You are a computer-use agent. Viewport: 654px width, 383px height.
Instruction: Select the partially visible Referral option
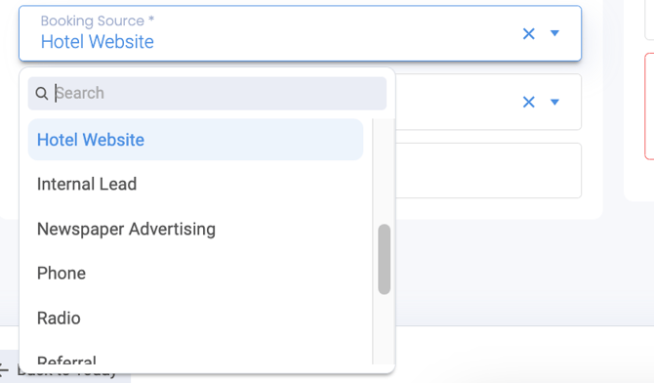(66, 360)
